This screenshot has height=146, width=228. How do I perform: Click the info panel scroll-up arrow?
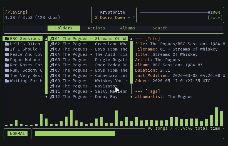click(131, 39)
